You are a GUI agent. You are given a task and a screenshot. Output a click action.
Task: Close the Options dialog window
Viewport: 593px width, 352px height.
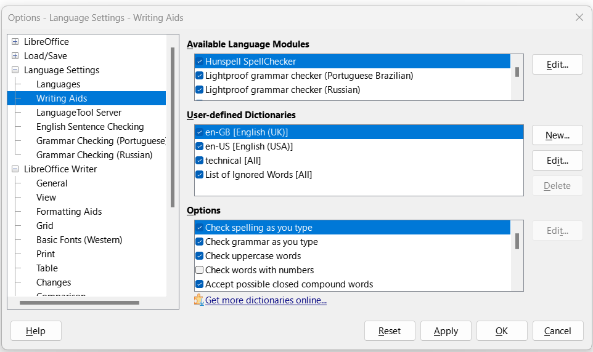pos(579,17)
